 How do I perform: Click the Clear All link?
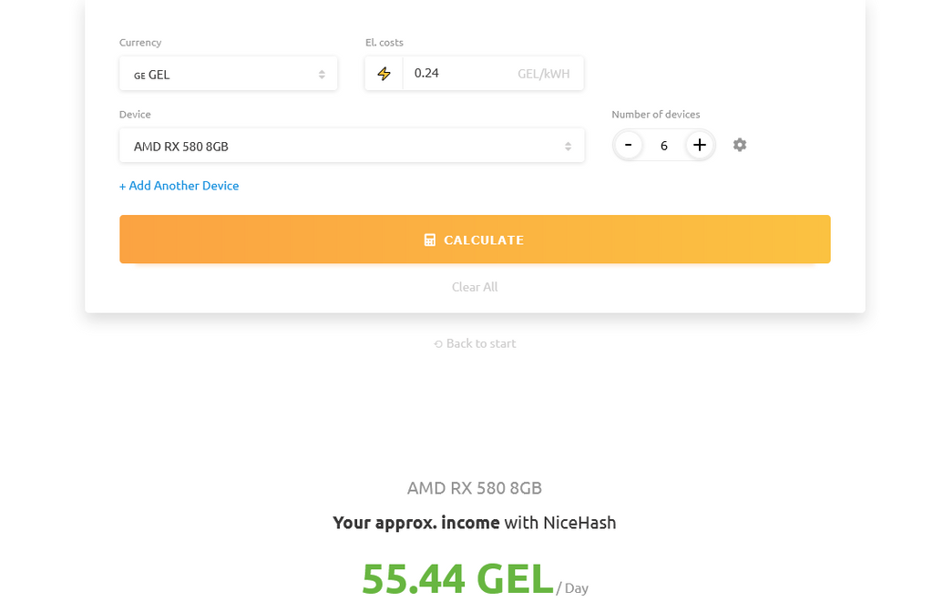click(475, 287)
